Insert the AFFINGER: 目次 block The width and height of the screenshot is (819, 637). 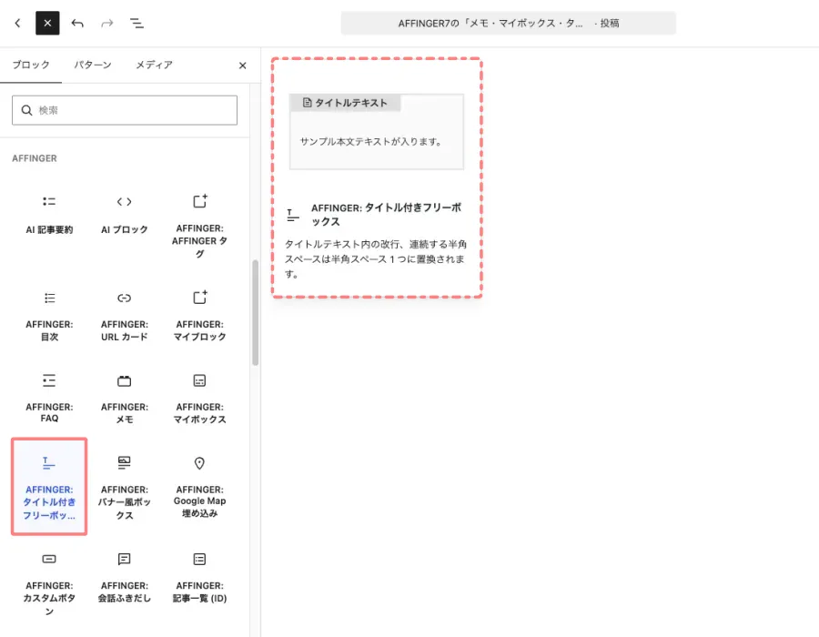(49, 317)
